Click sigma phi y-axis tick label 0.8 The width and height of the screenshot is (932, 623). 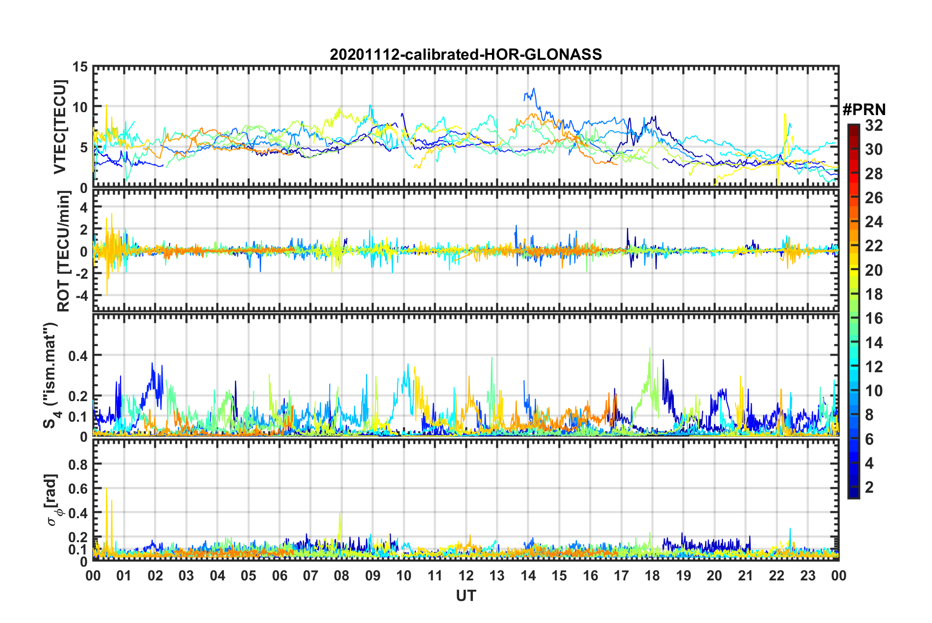78,464
